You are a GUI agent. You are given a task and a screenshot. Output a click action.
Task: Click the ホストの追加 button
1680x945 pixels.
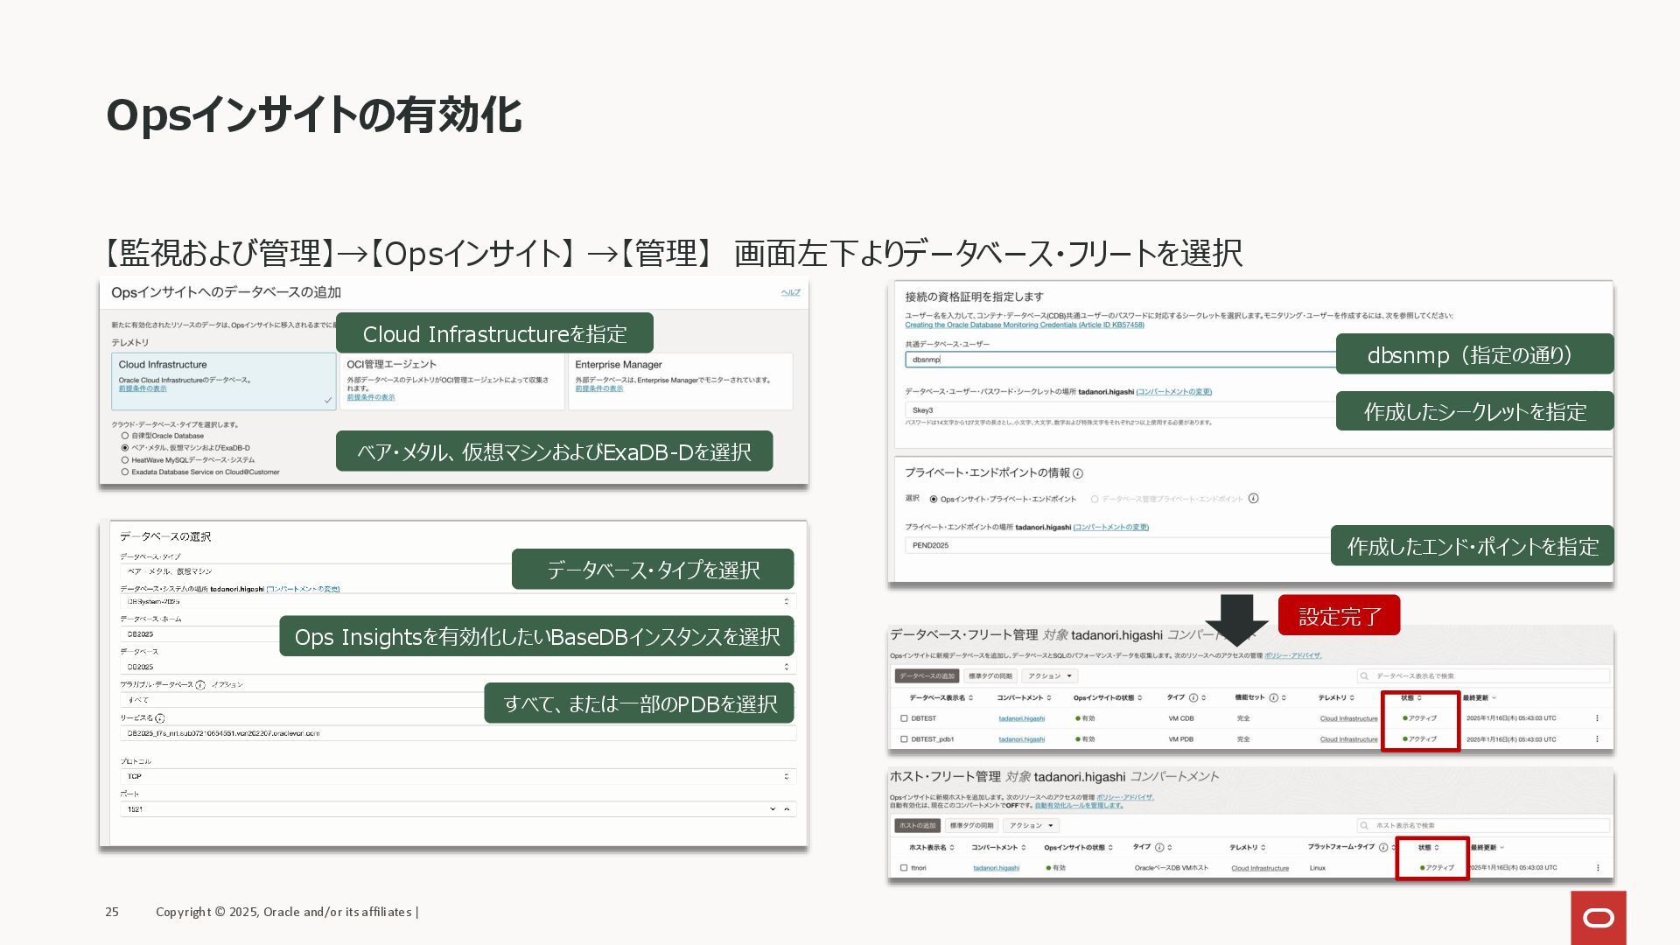(x=917, y=825)
